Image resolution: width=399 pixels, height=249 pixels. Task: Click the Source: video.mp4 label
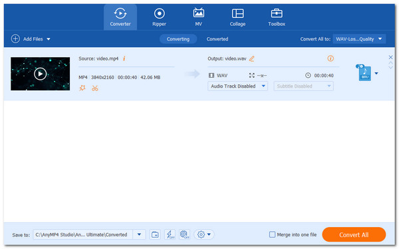pyautogui.click(x=98, y=58)
